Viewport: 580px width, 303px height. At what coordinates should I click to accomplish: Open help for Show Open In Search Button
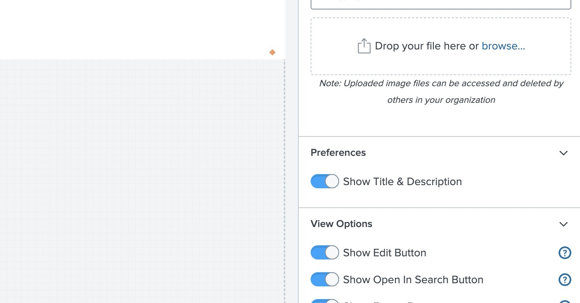pyautogui.click(x=565, y=280)
